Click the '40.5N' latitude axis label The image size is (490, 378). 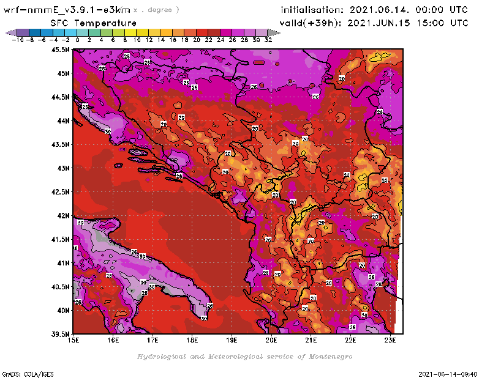pos(60,287)
